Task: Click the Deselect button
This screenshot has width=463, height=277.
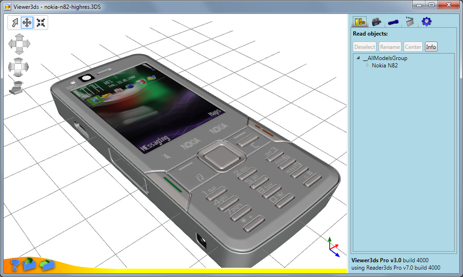Action: pos(365,47)
